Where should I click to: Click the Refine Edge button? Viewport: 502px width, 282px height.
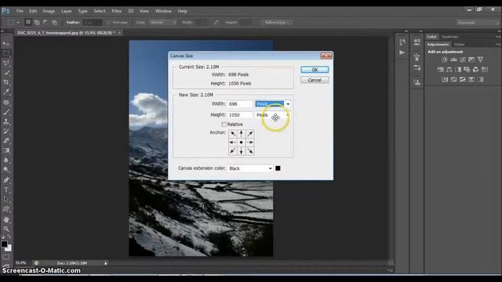(277, 23)
